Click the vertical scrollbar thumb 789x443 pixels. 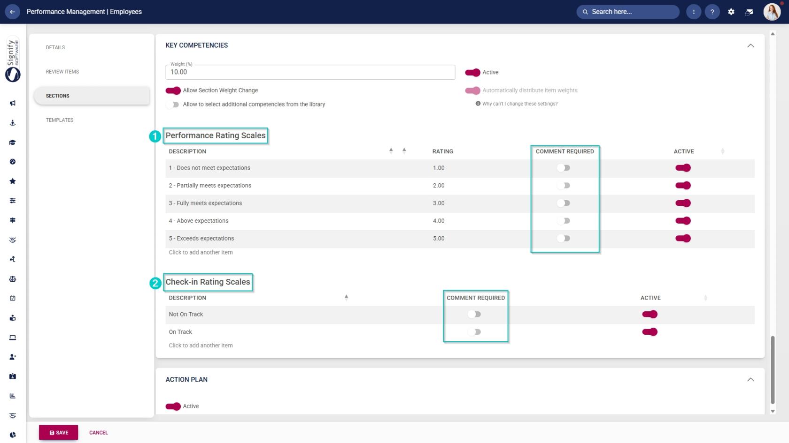pos(773,370)
